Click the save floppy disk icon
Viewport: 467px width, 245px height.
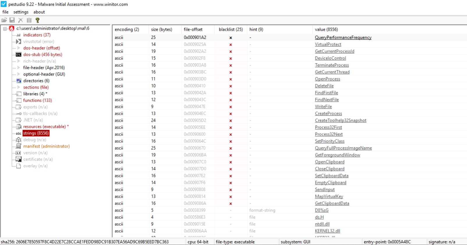click(x=12, y=20)
